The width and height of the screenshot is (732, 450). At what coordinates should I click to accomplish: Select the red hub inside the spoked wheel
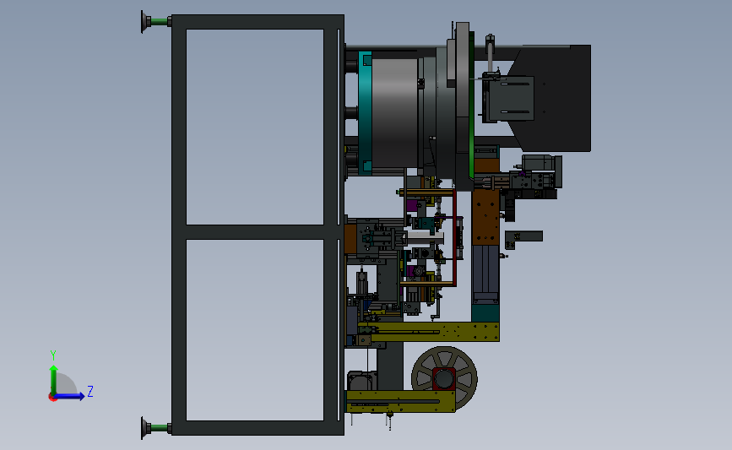(x=444, y=378)
